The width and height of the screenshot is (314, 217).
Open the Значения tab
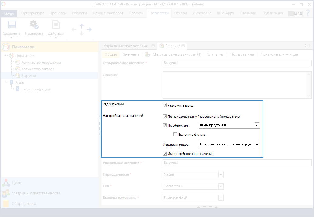[x=131, y=54]
